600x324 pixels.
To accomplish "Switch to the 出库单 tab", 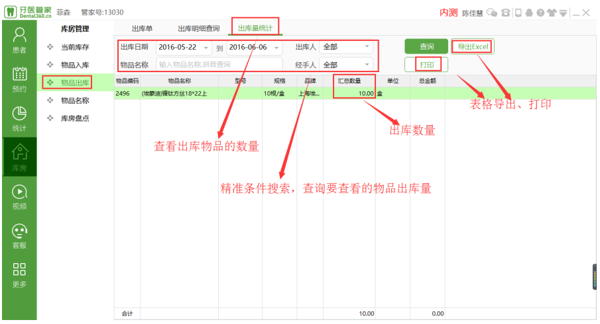I will click(143, 28).
